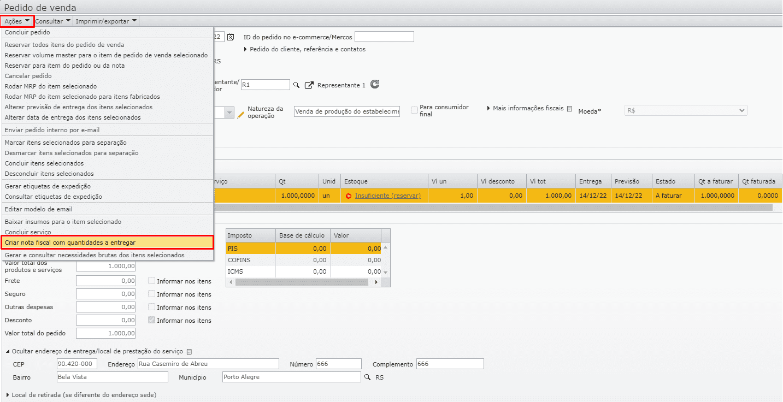783x402 pixels.
Task: Open representante record via external link icon
Action: [309, 85]
